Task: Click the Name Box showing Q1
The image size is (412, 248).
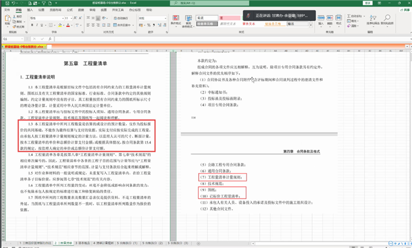Action: point(12,39)
